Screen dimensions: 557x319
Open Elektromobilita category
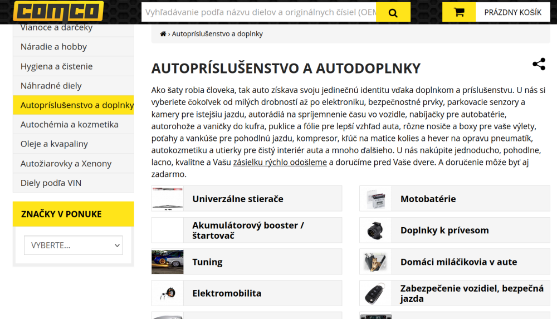pos(247,293)
